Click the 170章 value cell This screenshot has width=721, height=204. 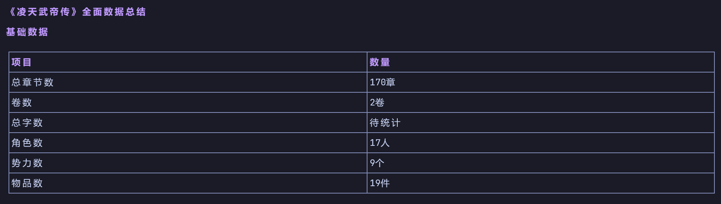coord(383,82)
